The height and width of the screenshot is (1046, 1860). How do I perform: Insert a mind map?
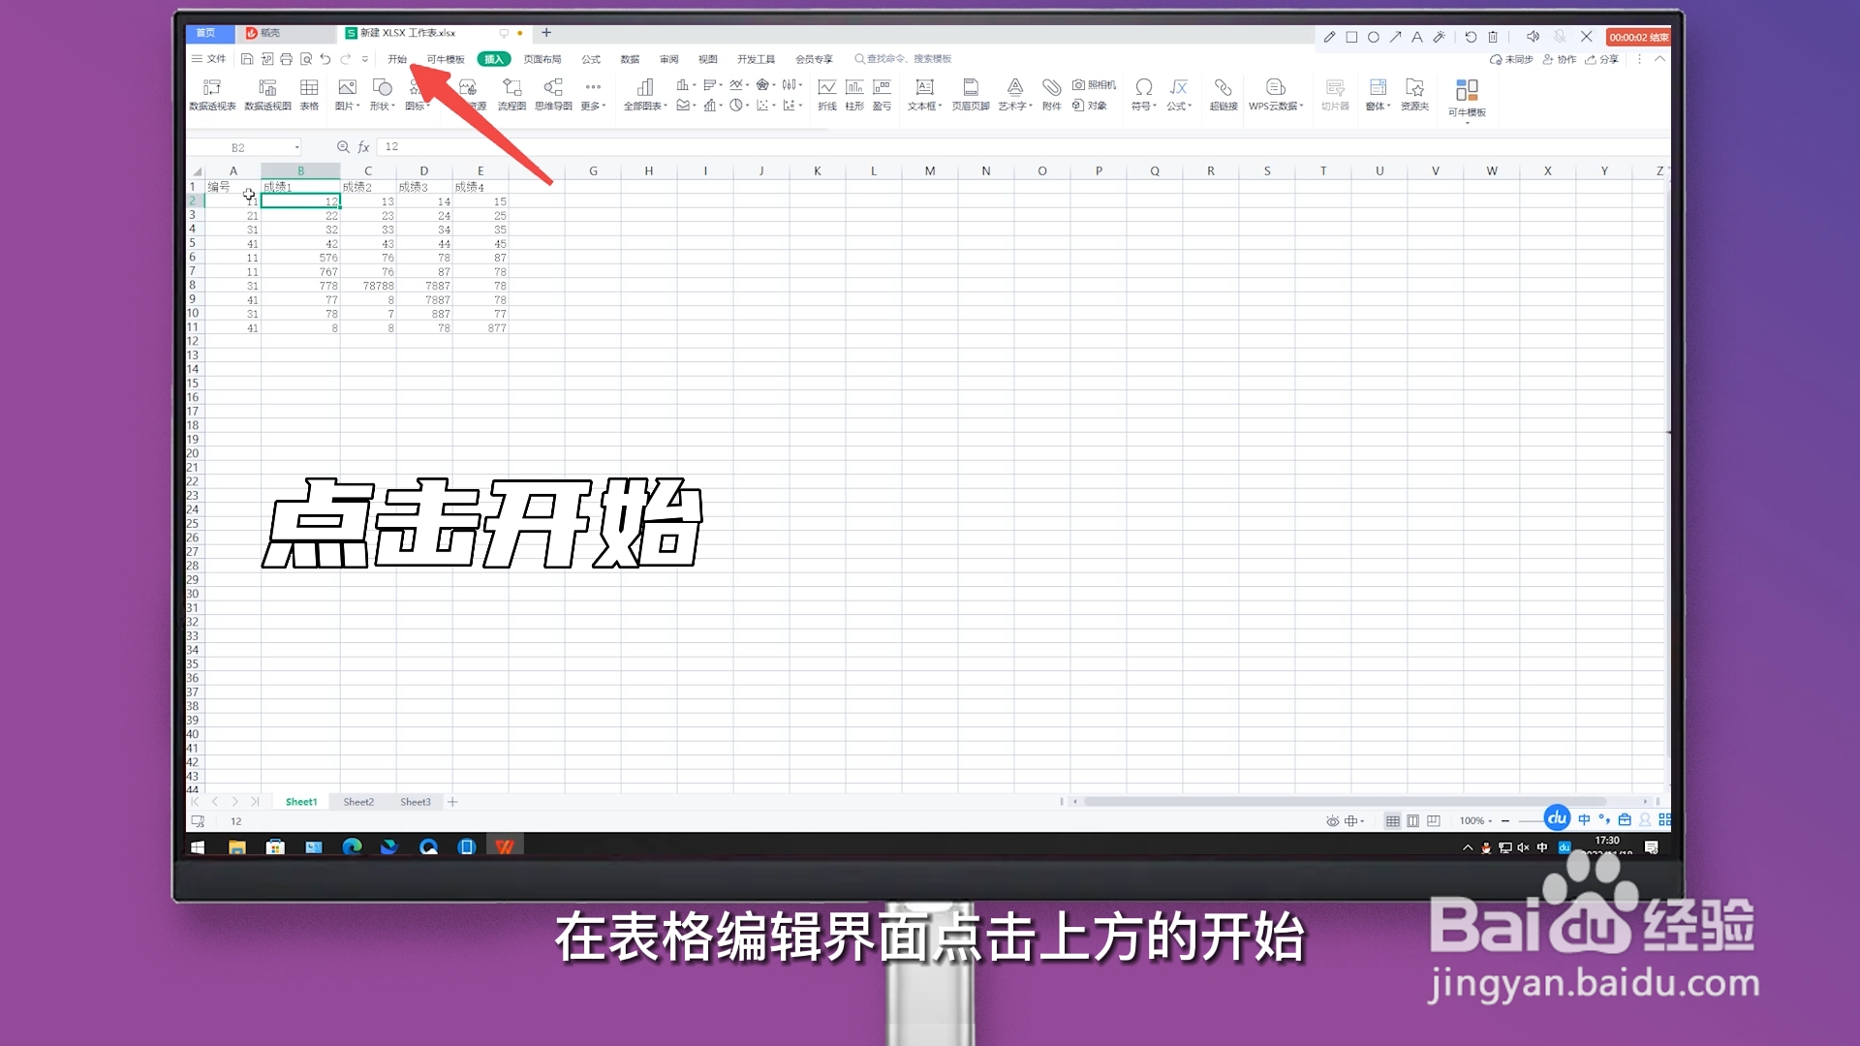553,94
